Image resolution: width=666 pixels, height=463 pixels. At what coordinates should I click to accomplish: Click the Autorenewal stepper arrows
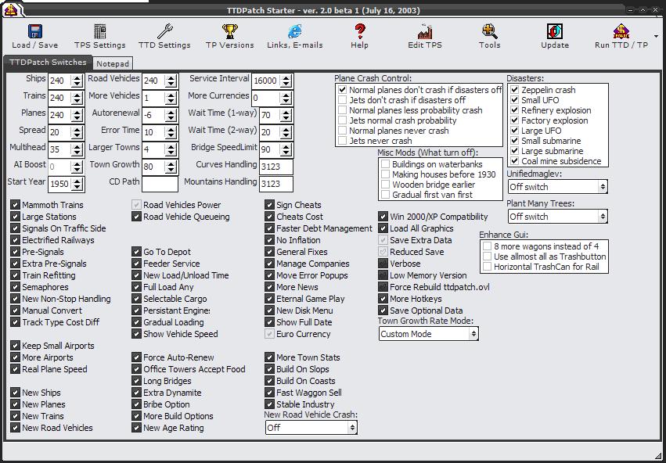coord(171,115)
